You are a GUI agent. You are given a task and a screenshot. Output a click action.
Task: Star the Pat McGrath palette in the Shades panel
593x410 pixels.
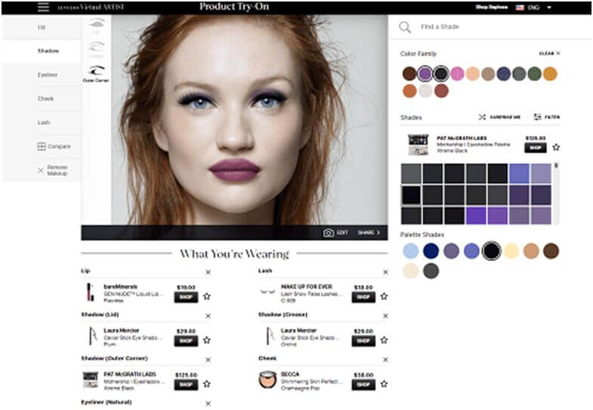556,147
